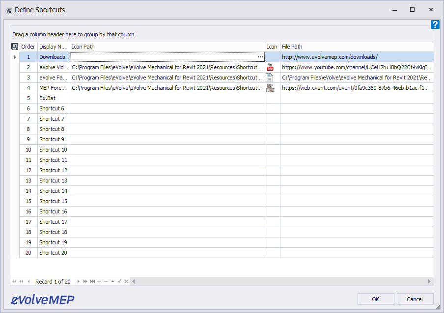Click the Display Name column header
Image resolution: width=444 pixels, height=313 pixels.
point(54,47)
